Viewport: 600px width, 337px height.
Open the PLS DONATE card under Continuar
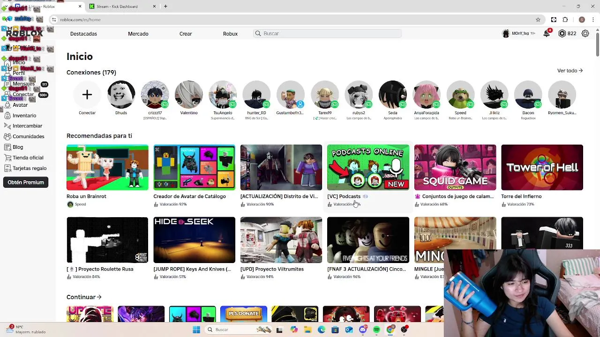(x=244, y=314)
